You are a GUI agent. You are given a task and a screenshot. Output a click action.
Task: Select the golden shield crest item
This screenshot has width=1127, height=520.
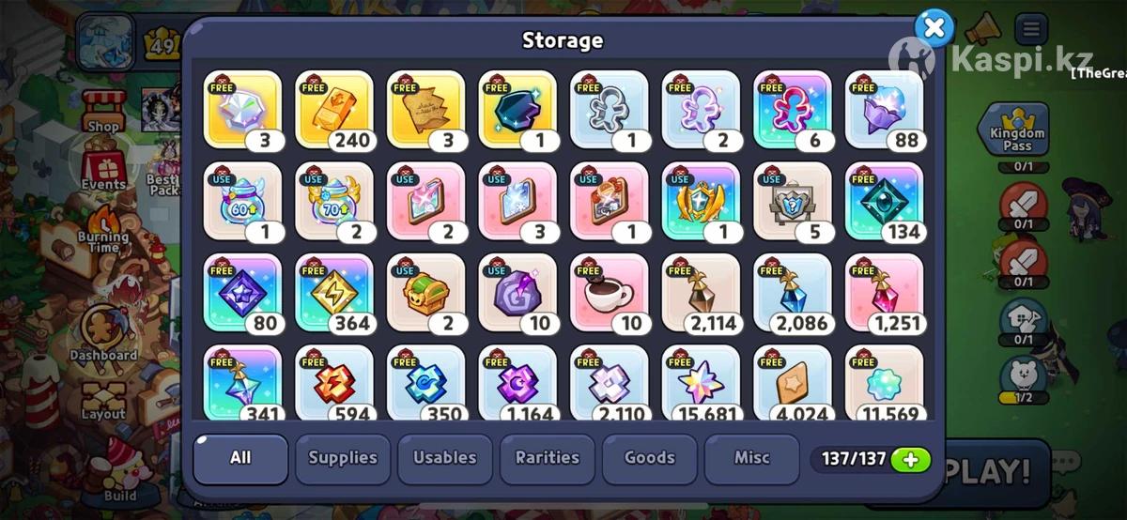click(701, 202)
